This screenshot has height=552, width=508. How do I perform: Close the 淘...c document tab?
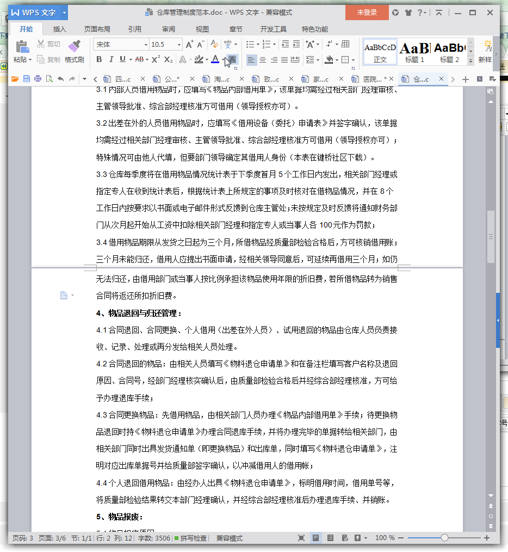(x=241, y=79)
